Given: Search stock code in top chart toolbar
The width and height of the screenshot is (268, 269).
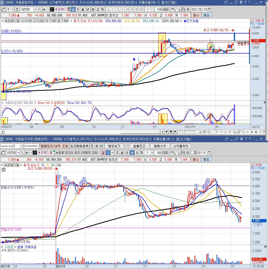Looking at the screenshot, I should pos(40,9).
